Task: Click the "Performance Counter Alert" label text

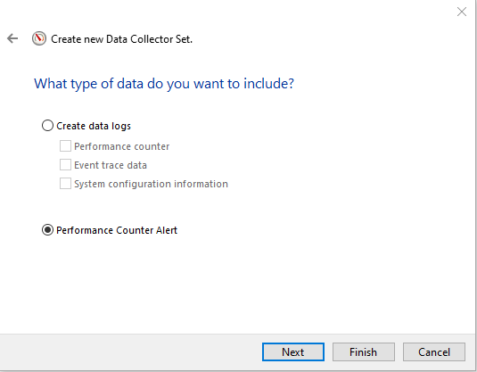Action: [x=117, y=230]
